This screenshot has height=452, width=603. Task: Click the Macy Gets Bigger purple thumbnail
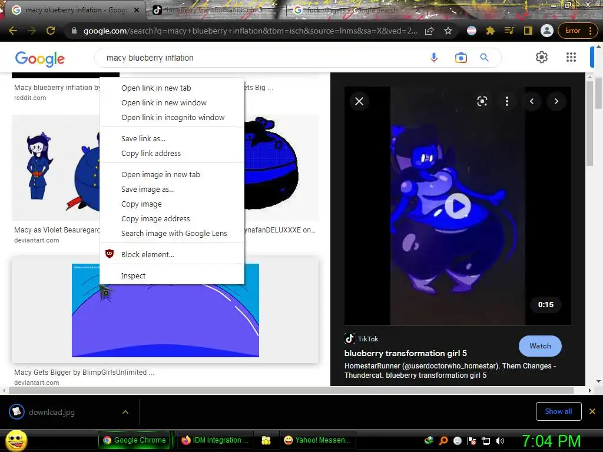(x=165, y=320)
